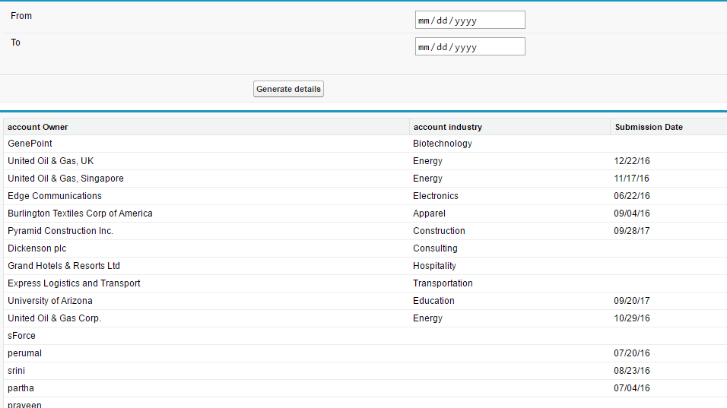Click the 07/04/16 submission date
The width and height of the screenshot is (727, 408).
click(x=631, y=388)
